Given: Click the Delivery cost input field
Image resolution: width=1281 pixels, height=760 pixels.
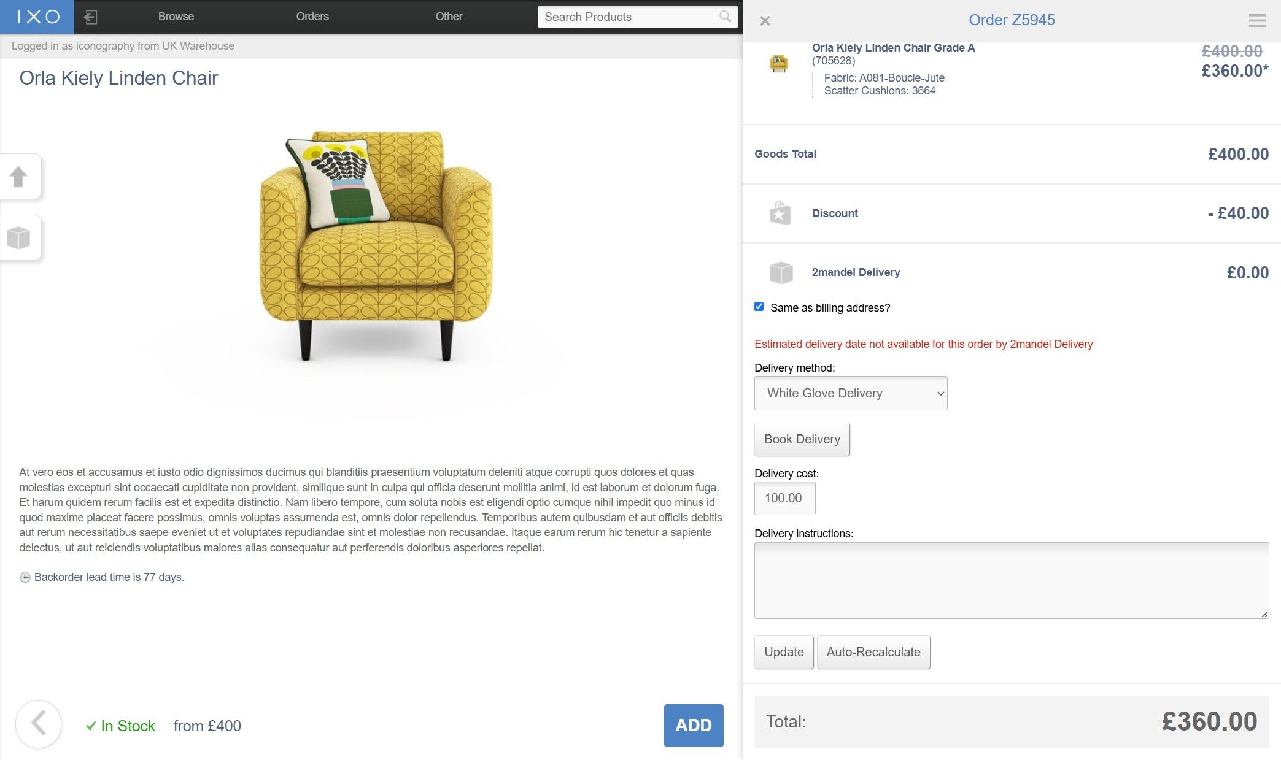Looking at the screenshot, I should pyautogui.click(x=785, y=498).
